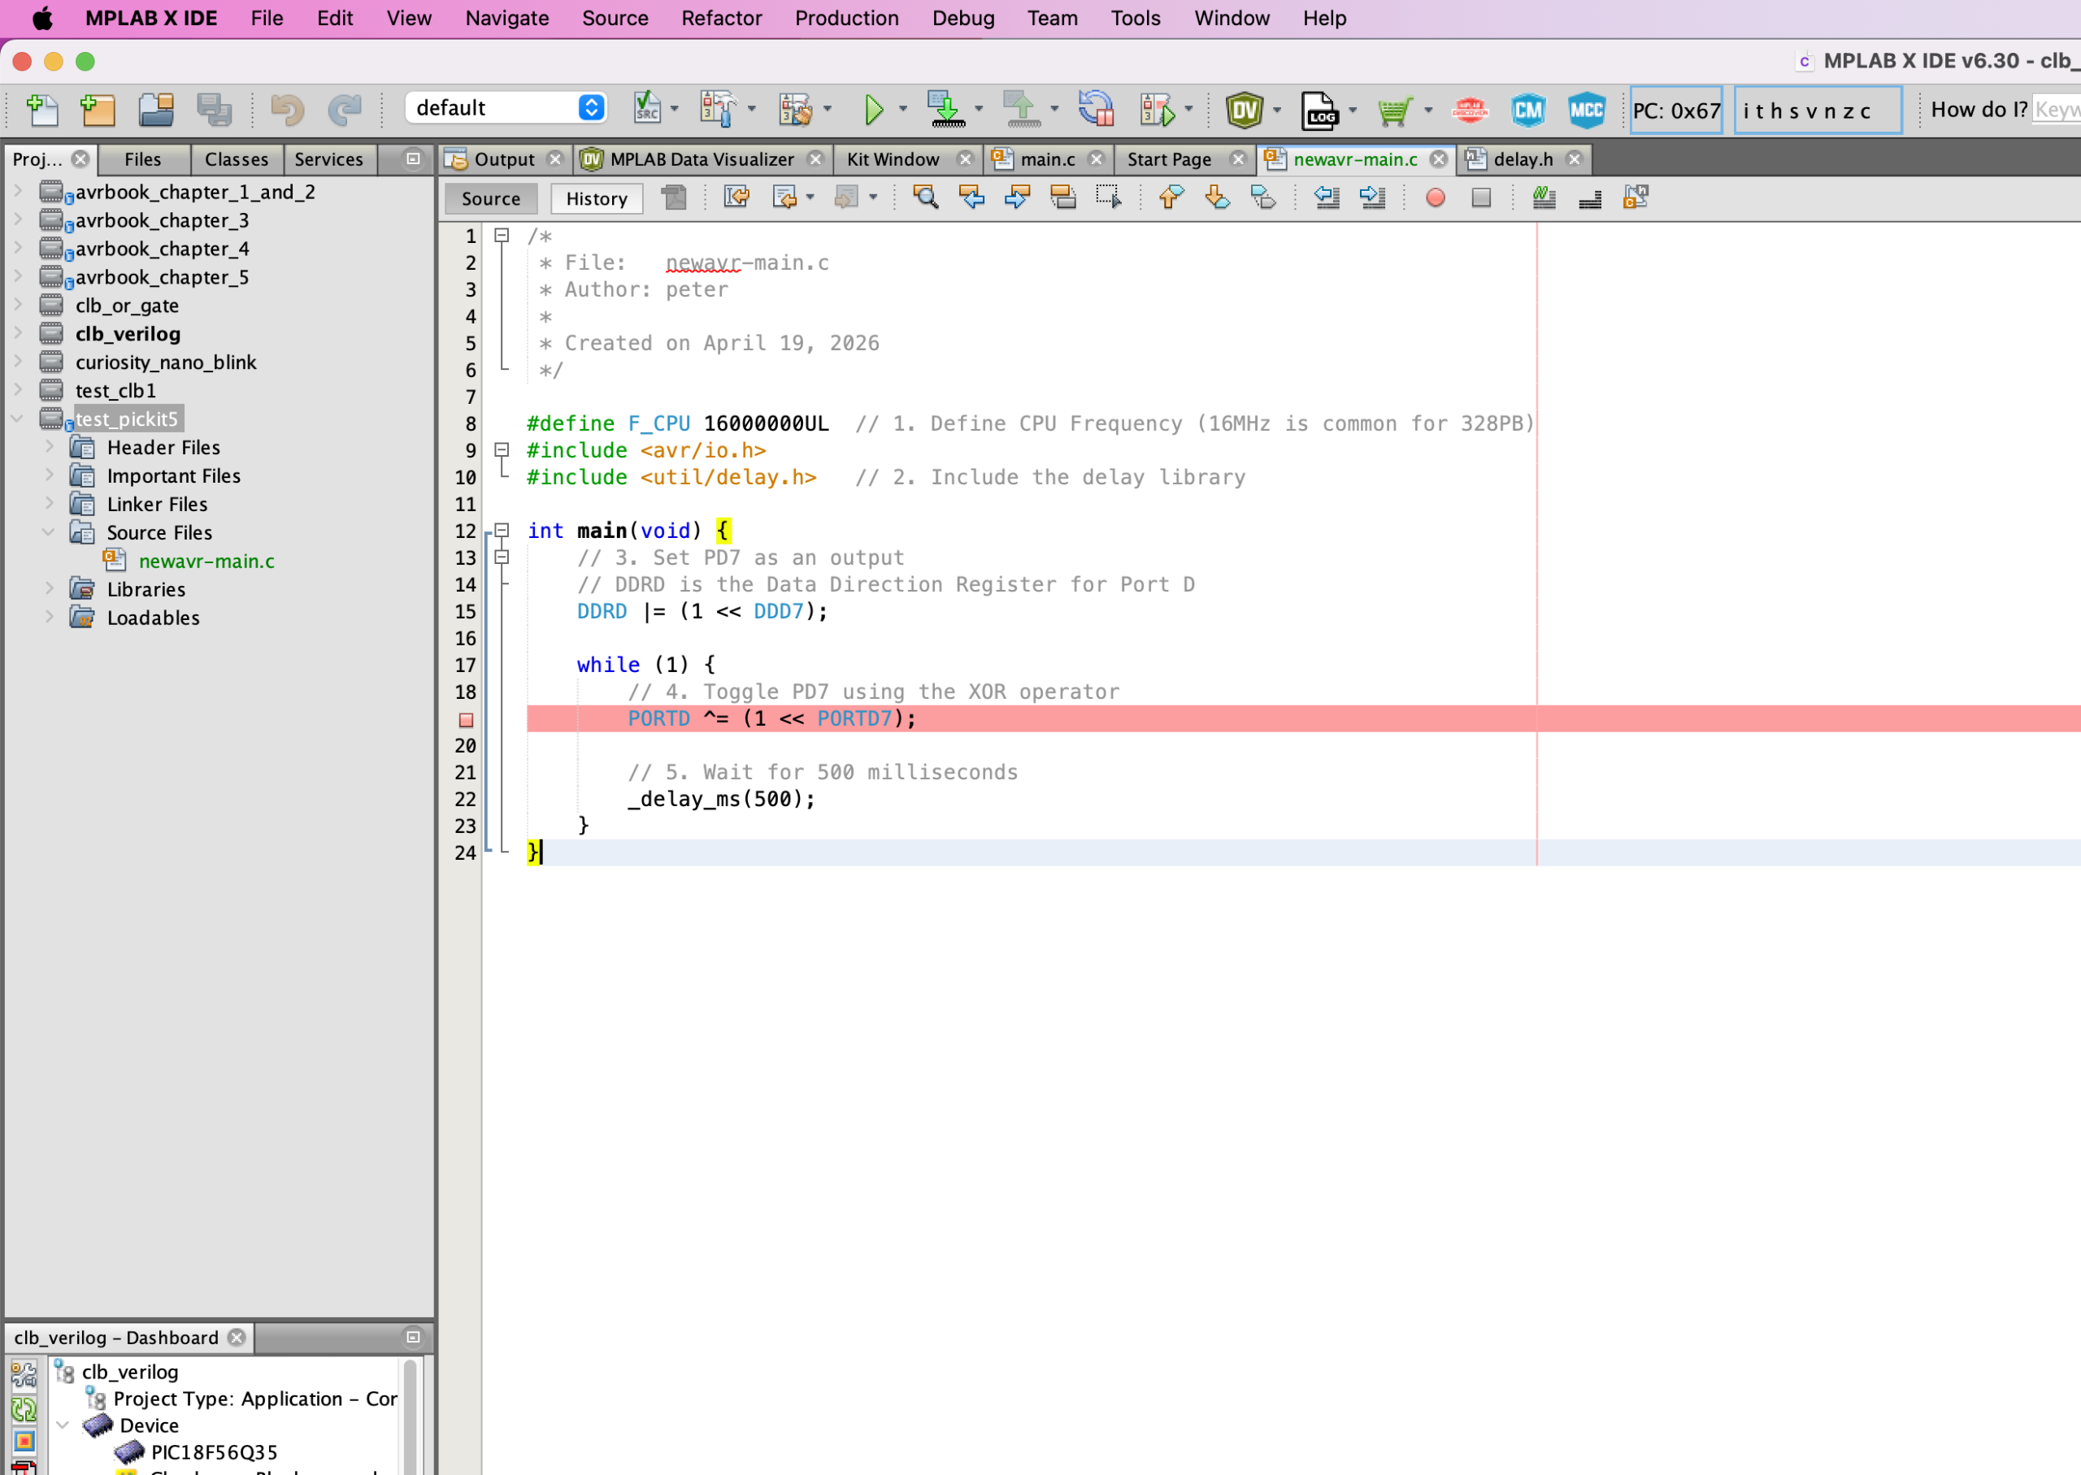Start macro recording red circle button
Image resolution: width=2081 pixels, height=1475 pixels.
[1436, 197]
